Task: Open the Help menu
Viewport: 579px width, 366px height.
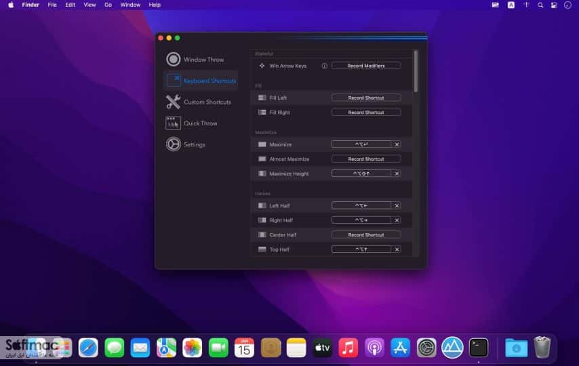Action: point(155,5)
